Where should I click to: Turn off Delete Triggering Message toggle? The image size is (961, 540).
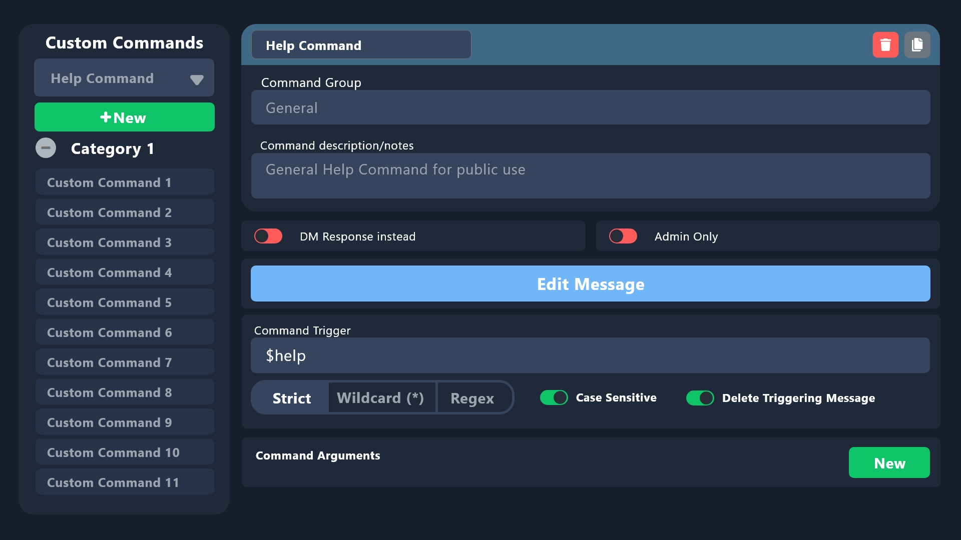tap(700, 398)
